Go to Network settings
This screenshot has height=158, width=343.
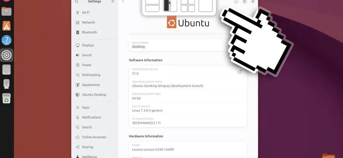(95, 22)
